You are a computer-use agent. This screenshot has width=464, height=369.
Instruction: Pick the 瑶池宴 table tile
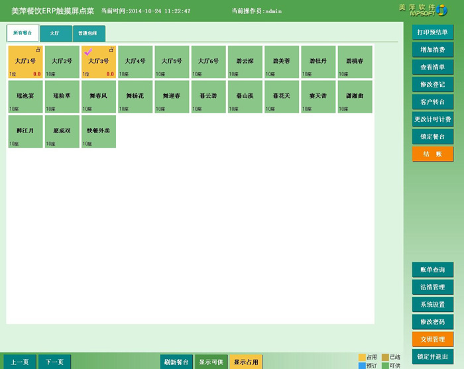coord(25,96)
